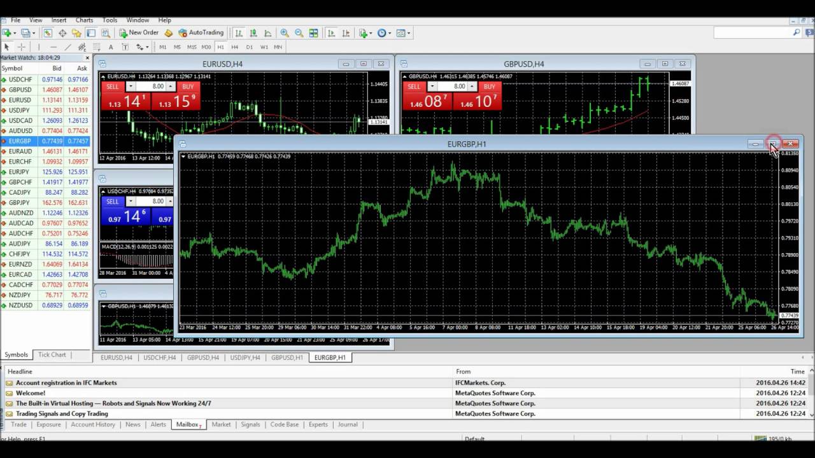Screen dimensions: 815x458
Task: Click the New Order button
Action: [138, 33]
